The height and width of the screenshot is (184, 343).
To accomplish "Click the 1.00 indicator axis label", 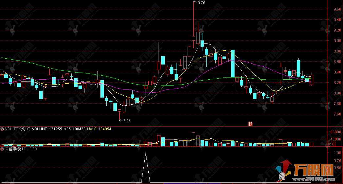I will tap(337, 153).
